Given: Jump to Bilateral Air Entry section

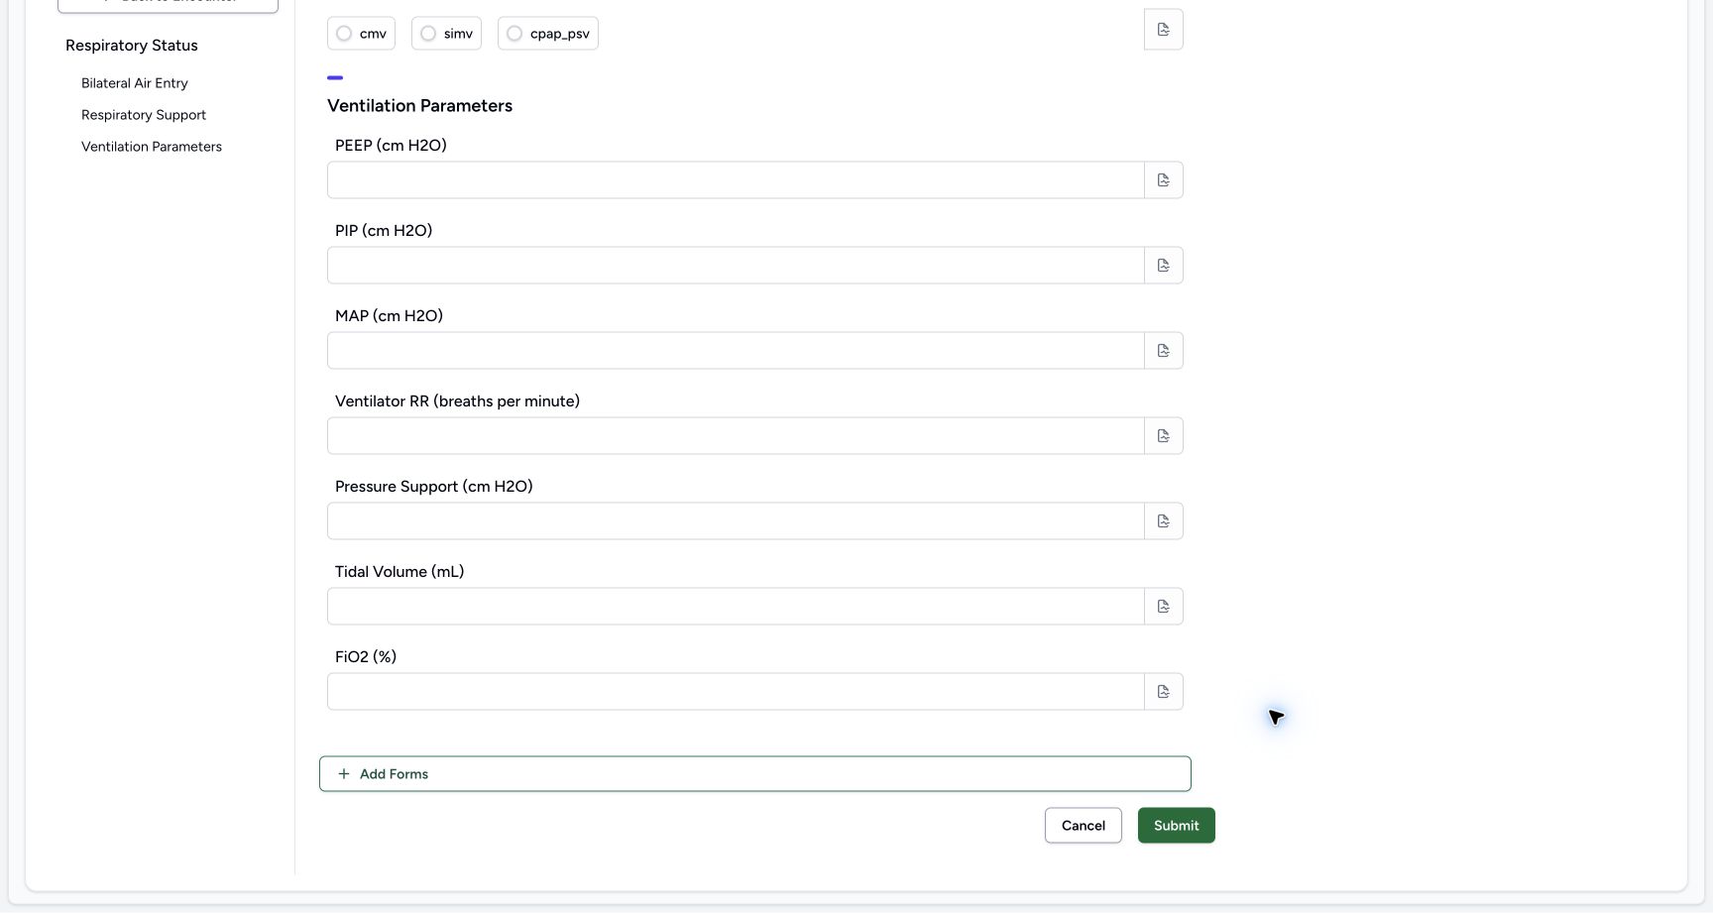Looking at the screenshot, I should coord(135,83).
